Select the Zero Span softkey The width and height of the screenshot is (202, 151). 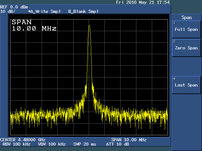pyautogui.click(x=186, y=48)
